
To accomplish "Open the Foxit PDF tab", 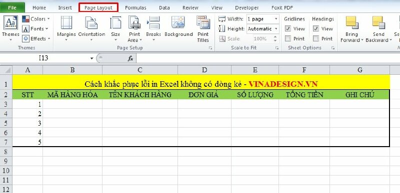I will 282,7.
